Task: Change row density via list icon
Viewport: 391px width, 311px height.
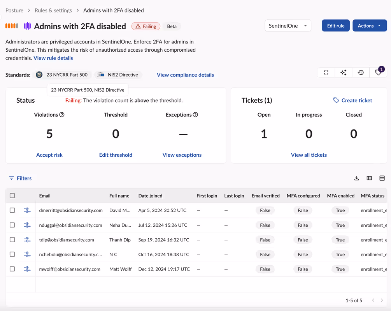Action: click(x=382, y=178)
